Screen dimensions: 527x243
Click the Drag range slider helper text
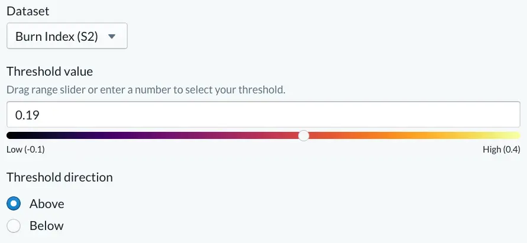pyautogui.click(x=146, y=90)
